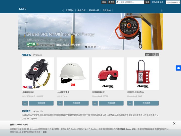Show next recommended products with right chevron
The image size is (181, 136).
click(x=158, y=55)
